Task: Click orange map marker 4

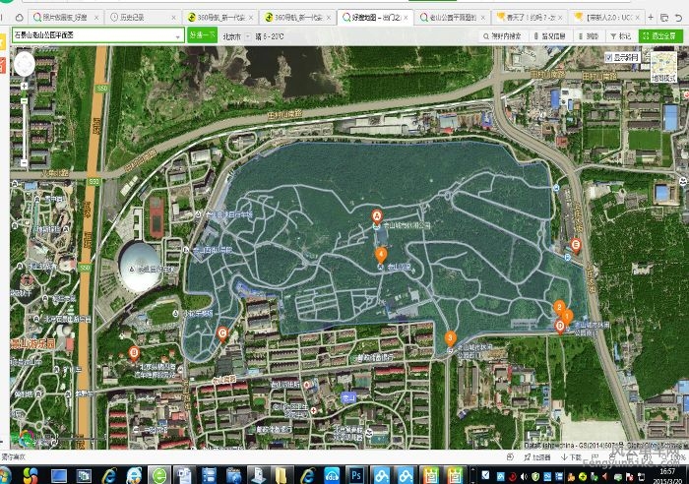Action: click(381, 254)
